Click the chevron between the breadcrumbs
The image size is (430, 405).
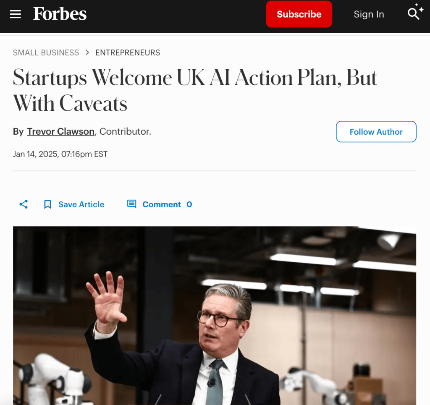point(87,52)
